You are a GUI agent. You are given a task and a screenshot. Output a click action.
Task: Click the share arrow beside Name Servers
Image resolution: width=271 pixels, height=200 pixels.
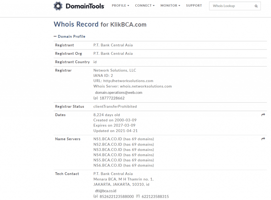tap(263, 139)
